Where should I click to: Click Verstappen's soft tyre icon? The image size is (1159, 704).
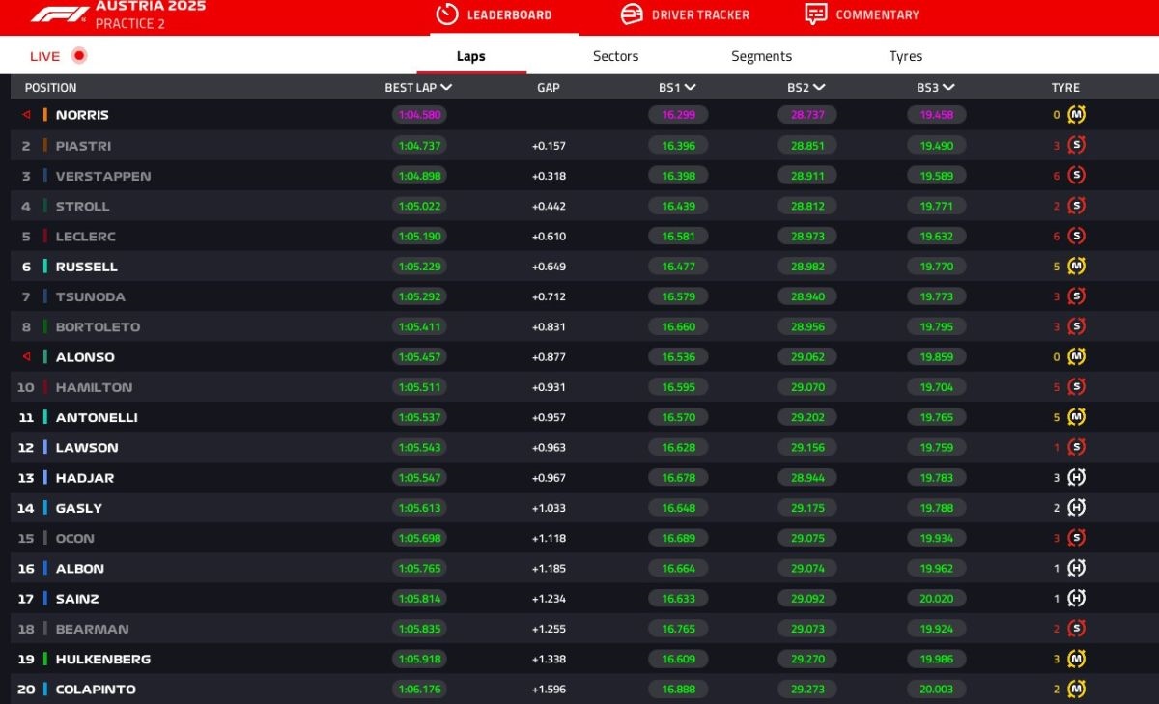click(x=1076, y=176)
